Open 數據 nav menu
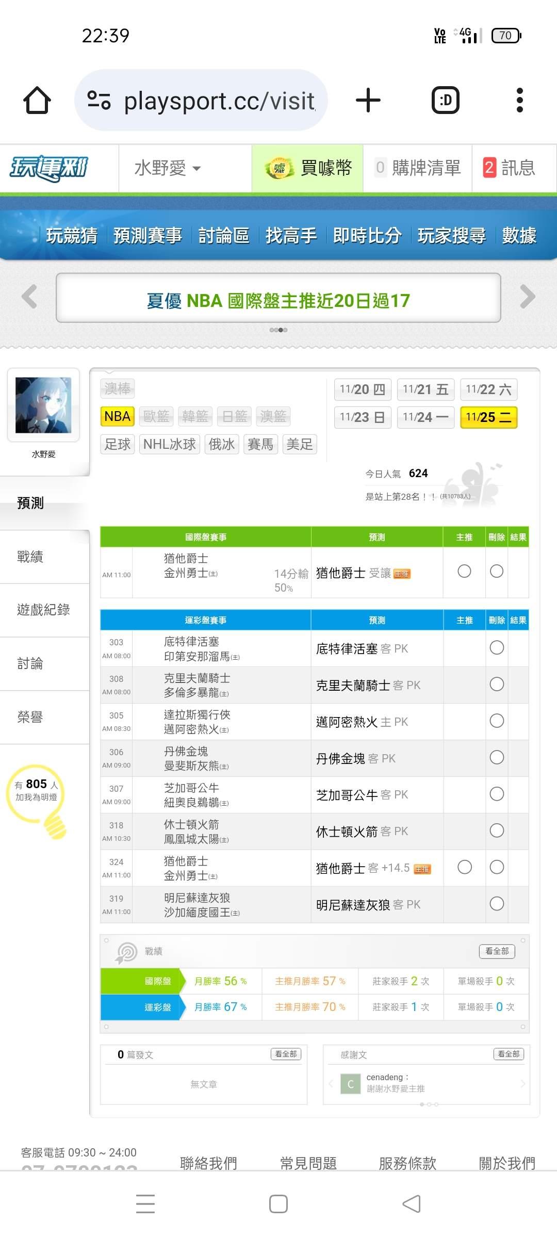557x1238 pixels. click(519, 236)
